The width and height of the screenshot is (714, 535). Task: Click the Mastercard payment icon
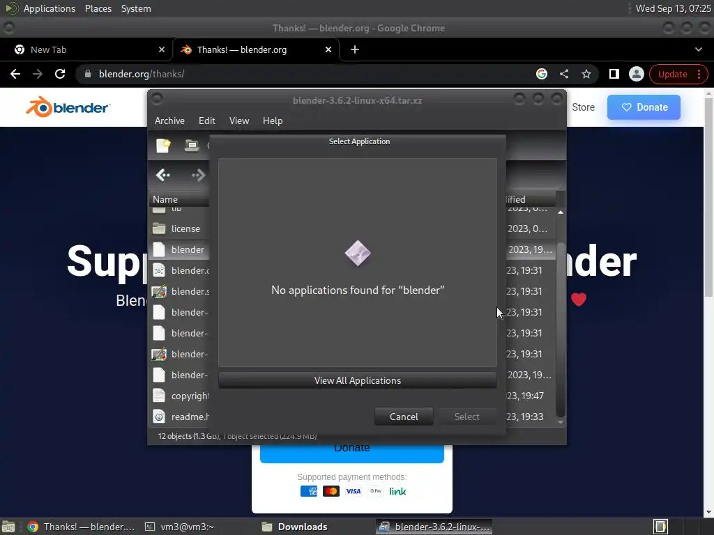(x=331, y=491)
